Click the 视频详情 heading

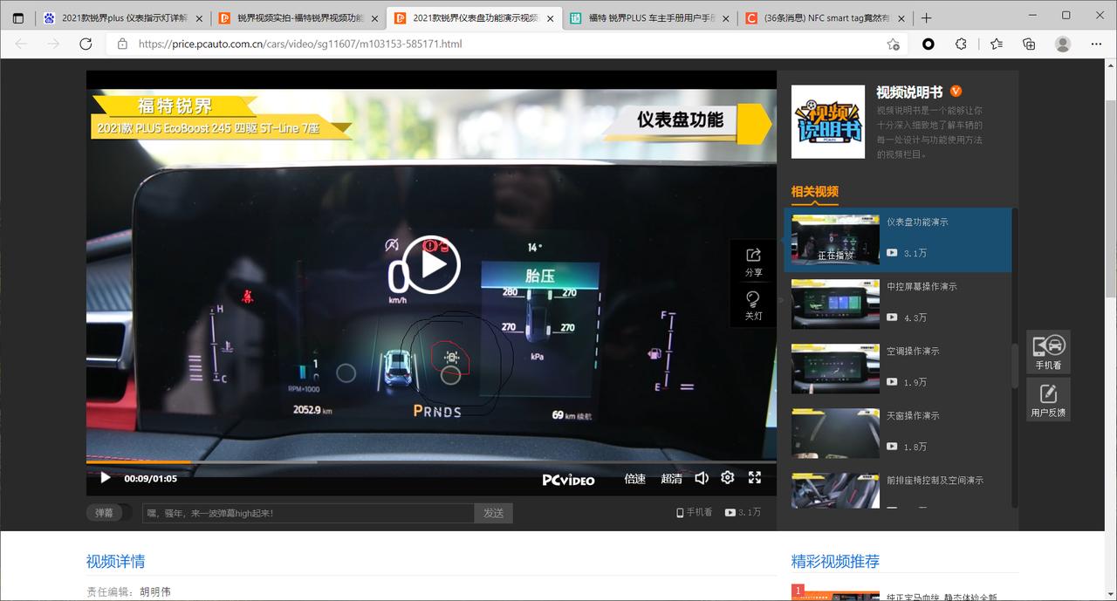(x=115, y=561)
